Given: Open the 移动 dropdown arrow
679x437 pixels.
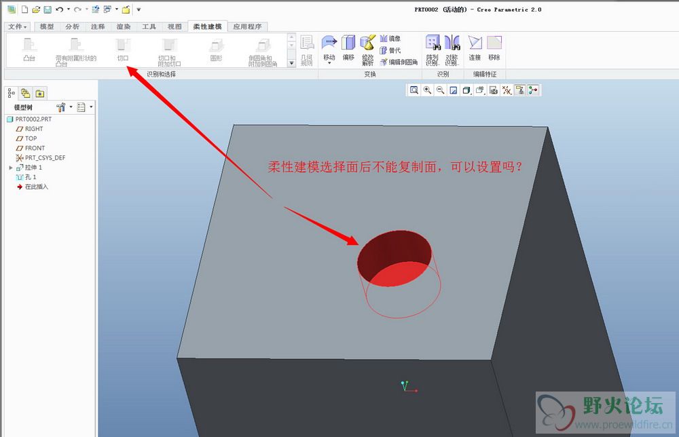Looking at the screenshot, I should click(329, 64).
